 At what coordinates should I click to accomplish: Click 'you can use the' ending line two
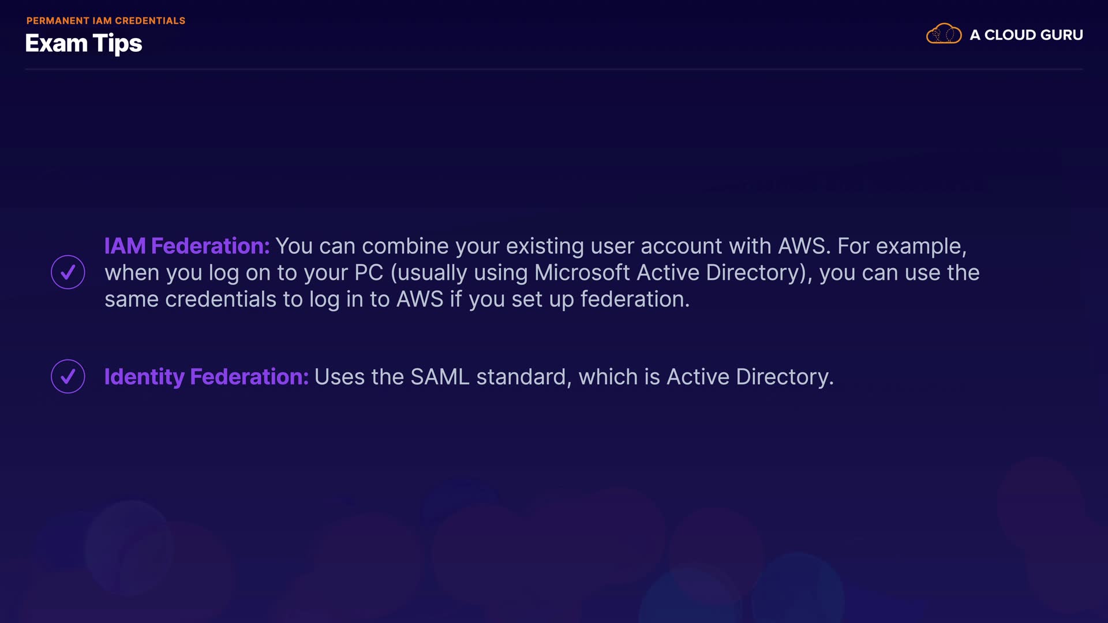point(899,273)
